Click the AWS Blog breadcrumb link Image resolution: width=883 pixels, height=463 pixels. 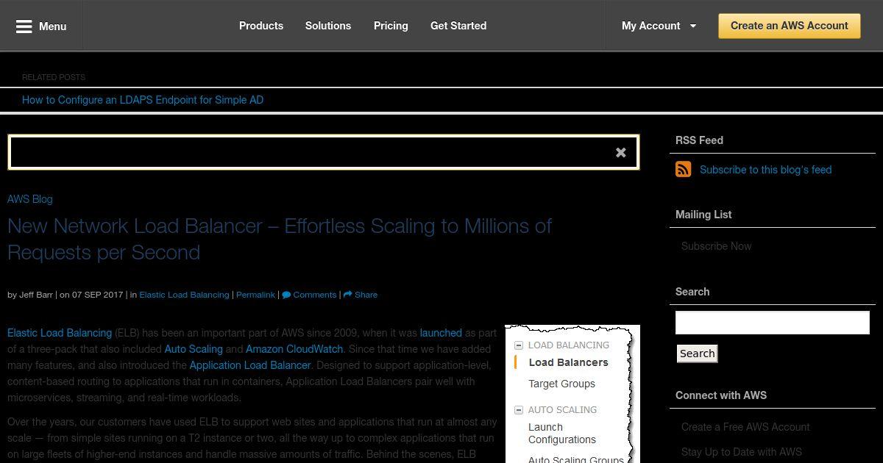click(x=30, y=199)
